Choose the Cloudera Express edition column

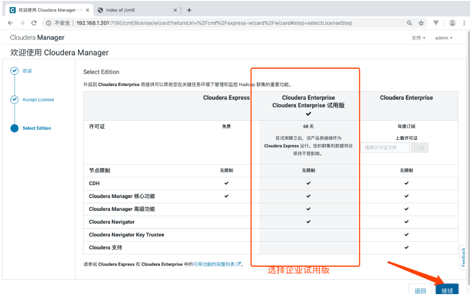tap(226, 98)
